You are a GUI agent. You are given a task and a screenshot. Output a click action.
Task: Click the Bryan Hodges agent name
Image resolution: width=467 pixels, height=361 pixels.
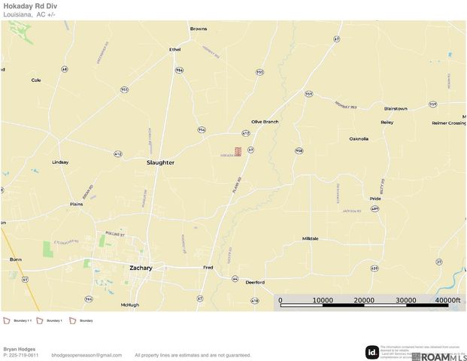click(x=20, y=349)
